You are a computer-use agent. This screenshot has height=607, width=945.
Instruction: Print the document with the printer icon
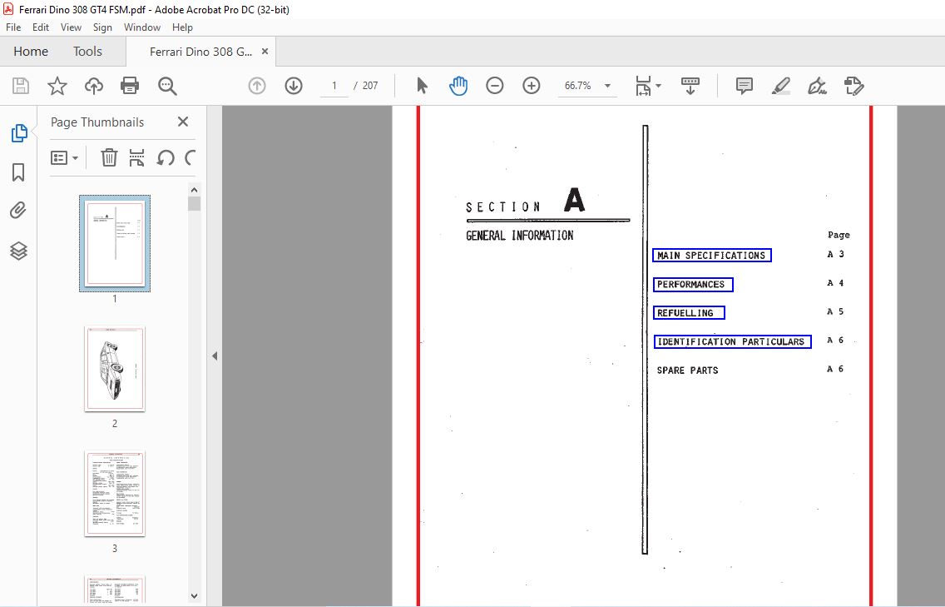(130, 86)
